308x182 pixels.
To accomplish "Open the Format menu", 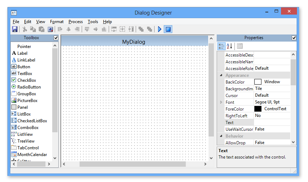I will click(57, 22).
